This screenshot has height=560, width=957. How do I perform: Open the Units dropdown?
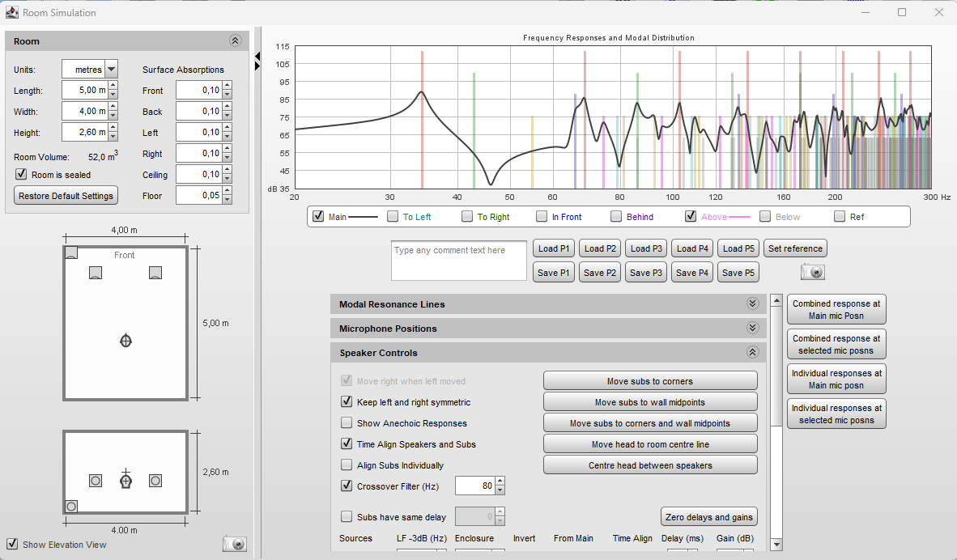click(112, 70)
